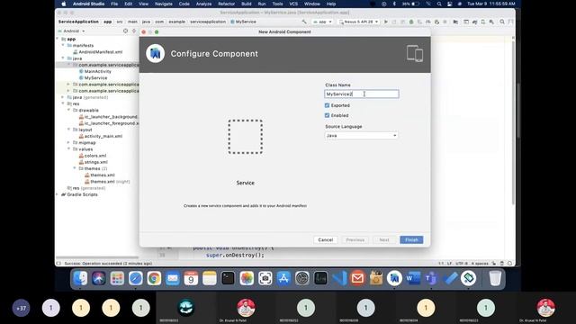Open the Android project view dropdown

tap(72, 31)
